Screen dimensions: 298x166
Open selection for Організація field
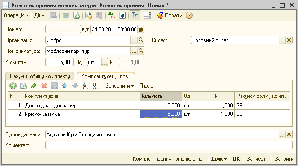[134, 40]
